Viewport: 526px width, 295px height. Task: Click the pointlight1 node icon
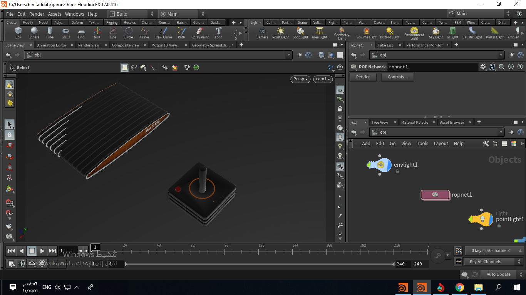[481, 219]
